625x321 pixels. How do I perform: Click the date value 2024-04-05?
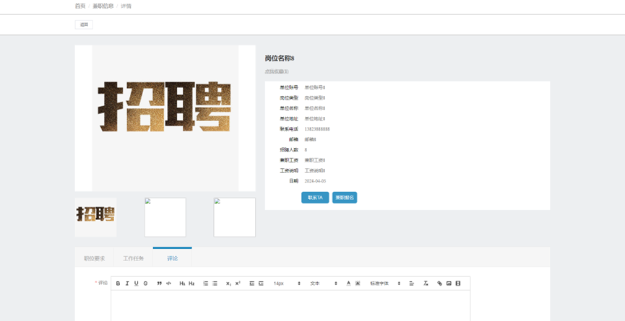315,180
